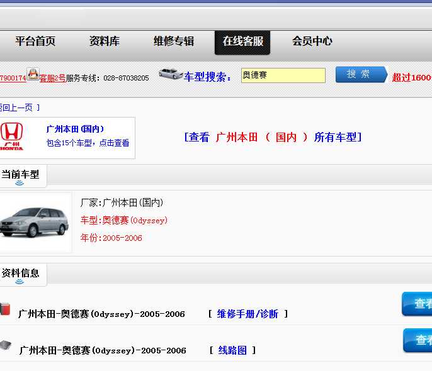Click the 车型:奥德赛(Odyssey) text
The width and height of the screenshot is (432, 371).
123,220
